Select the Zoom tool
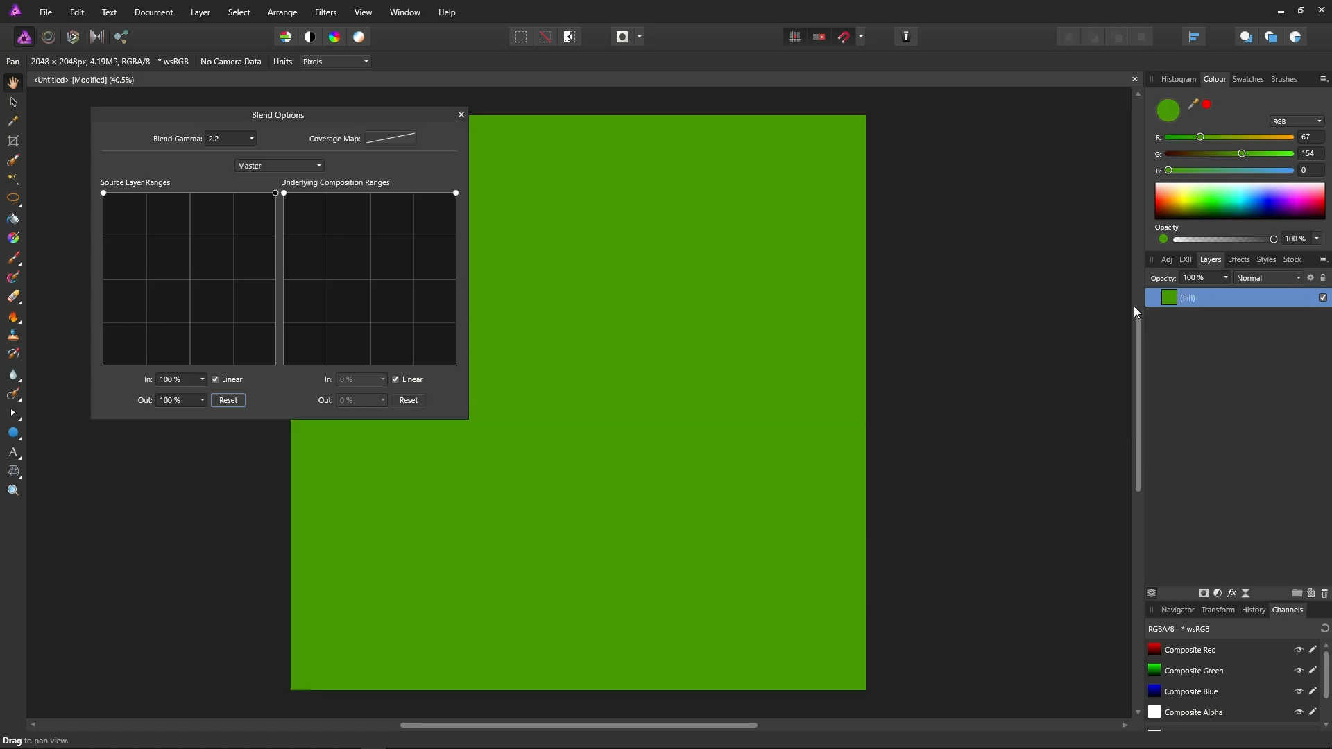This screenshot has height=749, width=1332. [13, 490]
